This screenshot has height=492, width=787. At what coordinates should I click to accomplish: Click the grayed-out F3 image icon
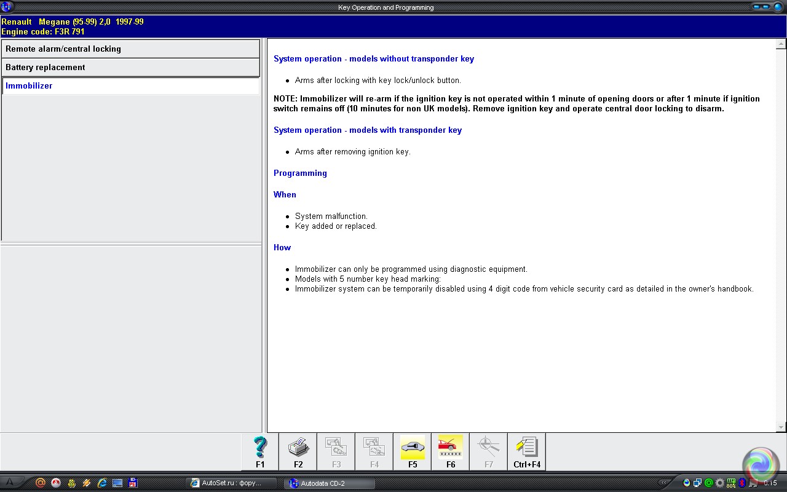[336, 451]
